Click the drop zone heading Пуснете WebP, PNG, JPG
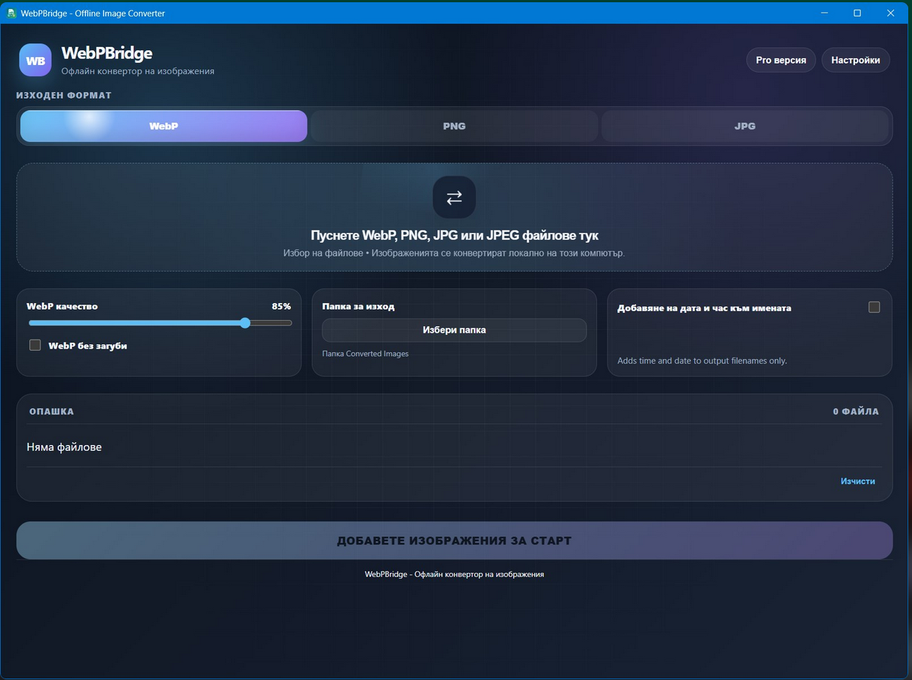The width and height of the screenshot is (912, 680). click(x=454, y=236)
